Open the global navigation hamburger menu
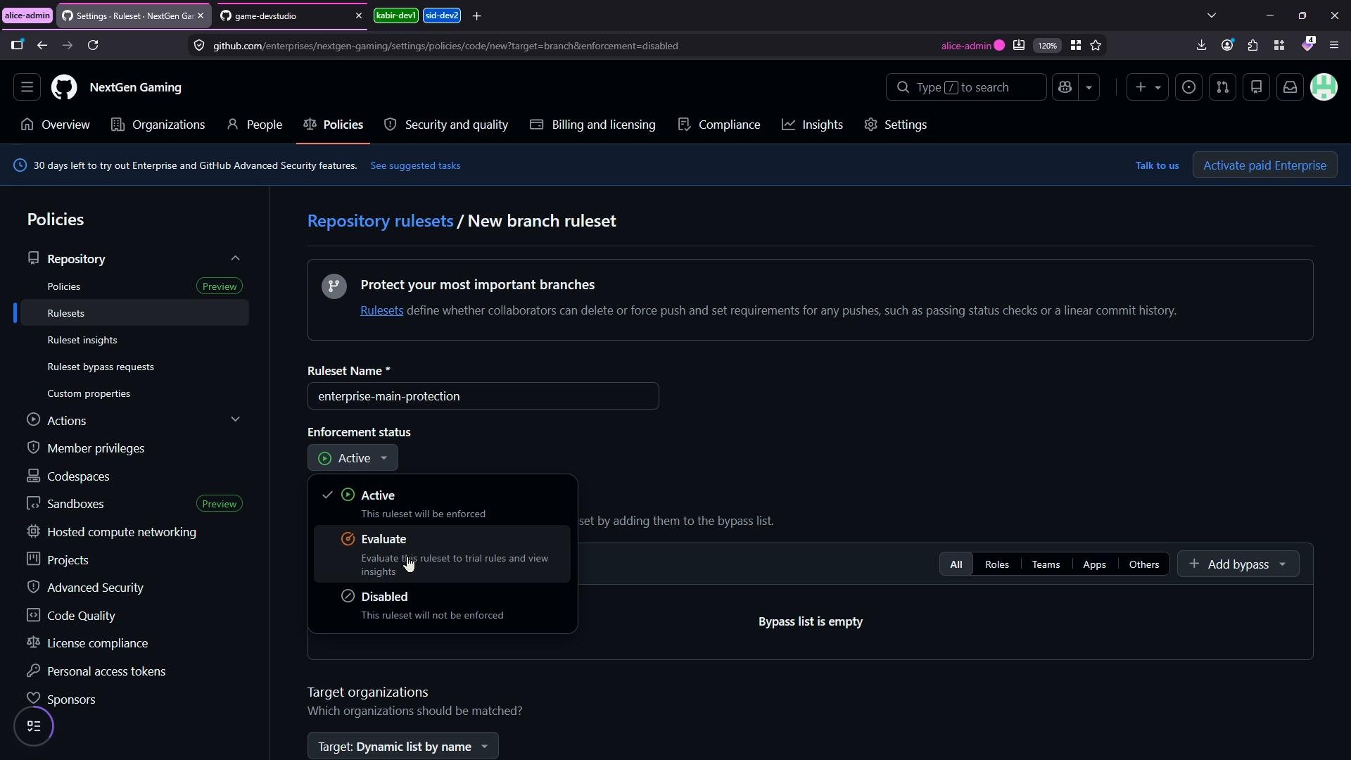The image size is (1351, 760). (x=27, y=87)
